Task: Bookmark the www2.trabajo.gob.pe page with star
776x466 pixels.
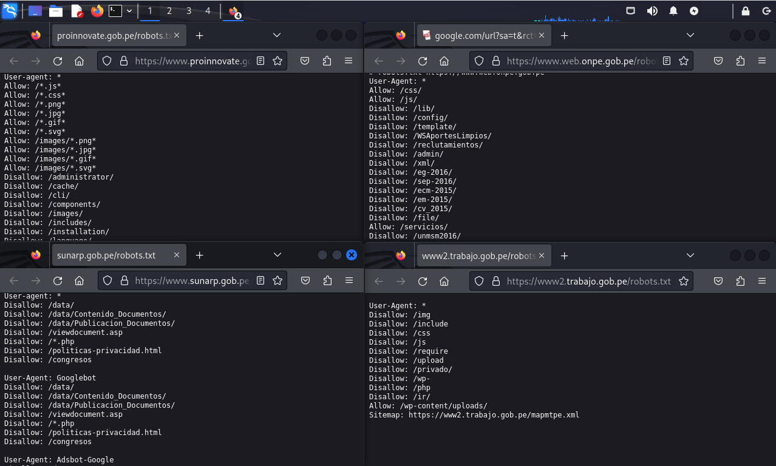Action: [x=684, y=281]
